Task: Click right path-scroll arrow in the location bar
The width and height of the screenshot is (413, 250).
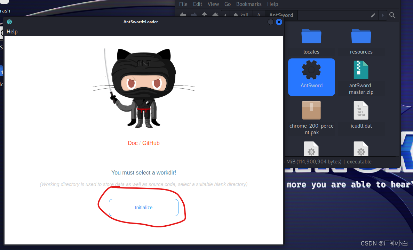Action: pyautogui.click(x=383, y=15)
